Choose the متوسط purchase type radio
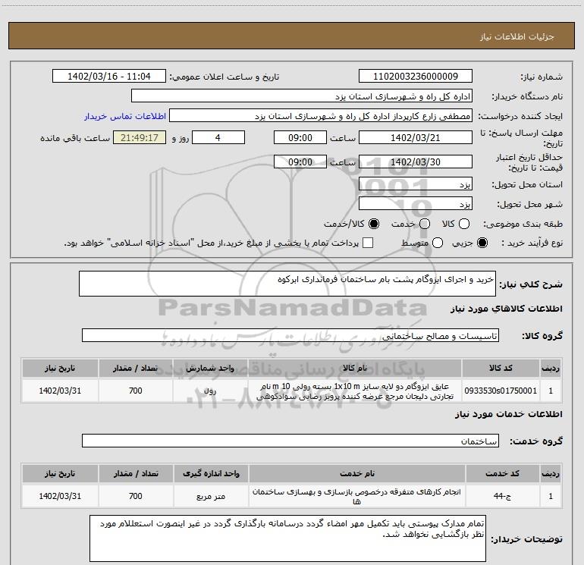 tap(438, 243)
